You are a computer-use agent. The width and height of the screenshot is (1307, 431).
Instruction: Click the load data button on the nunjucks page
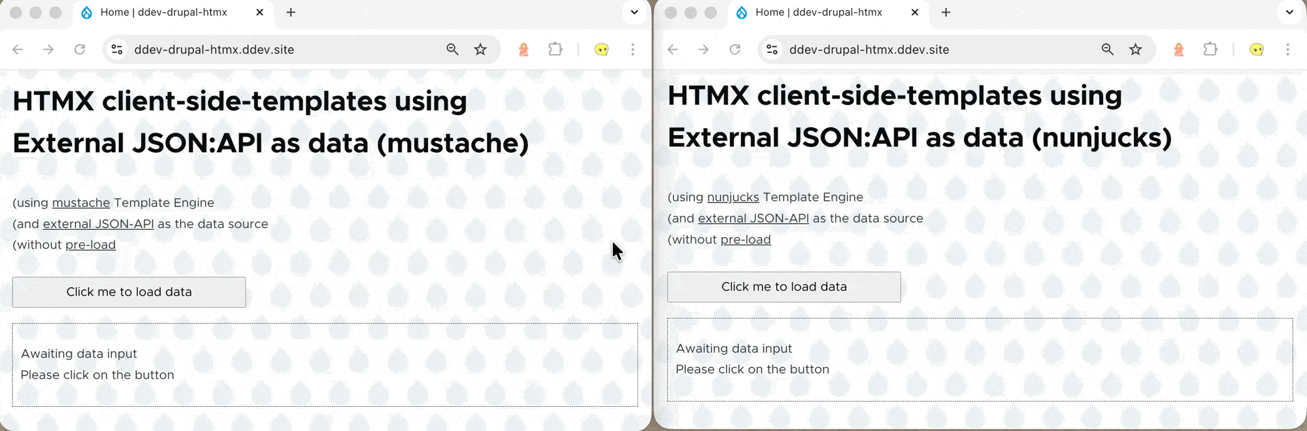784,287
